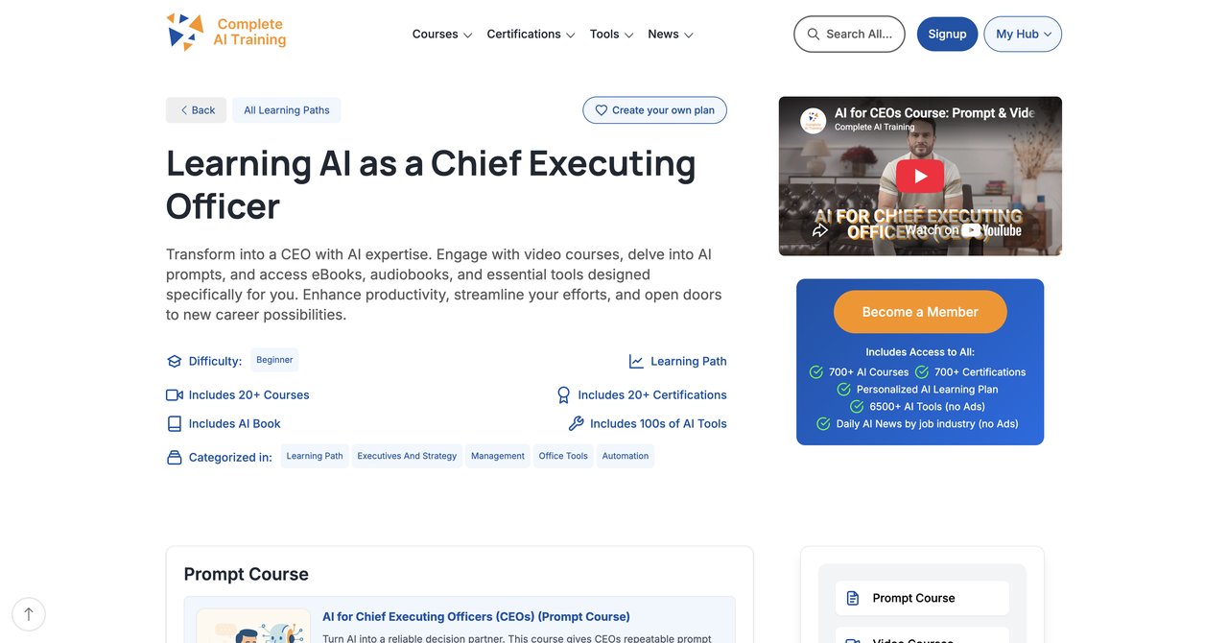Play the YouTube video with red play button
The height and width of the screenshot is (643, 1228).
click(920, 176)
